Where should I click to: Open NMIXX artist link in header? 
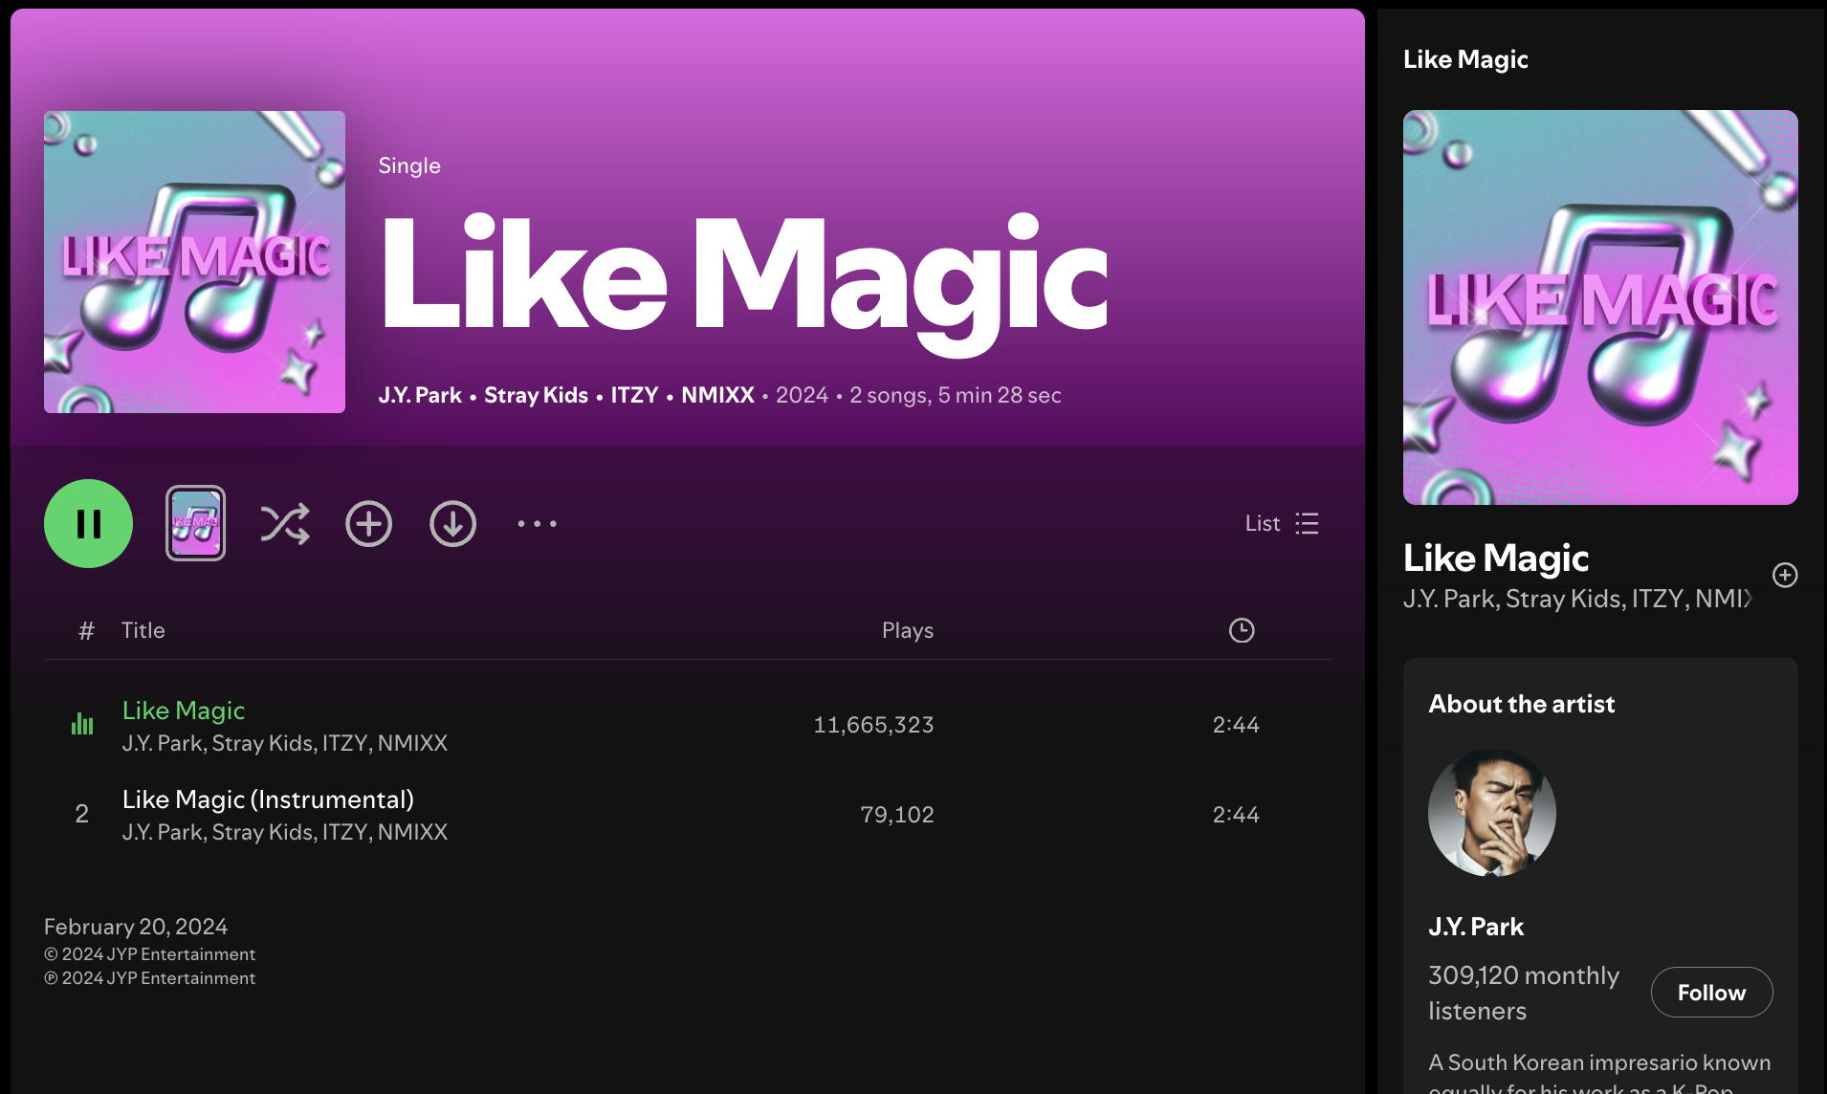pos(717,395)
